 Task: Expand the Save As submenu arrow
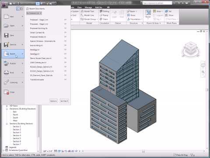coord(22,44)
